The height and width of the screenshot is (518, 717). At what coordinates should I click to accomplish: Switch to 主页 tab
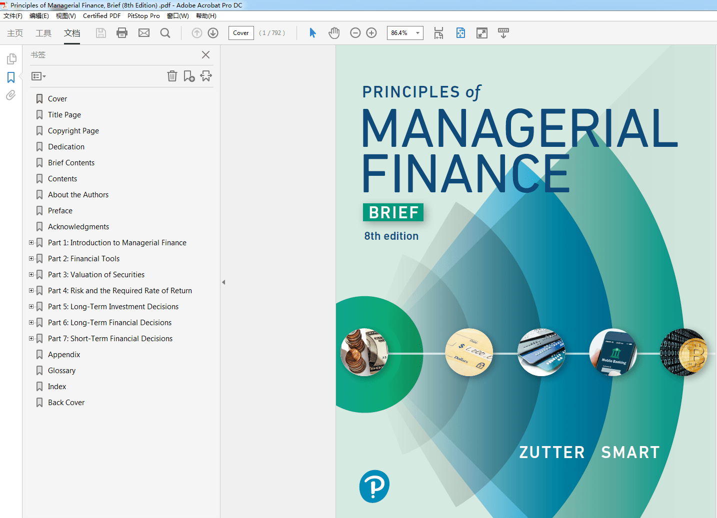[15, 33]
